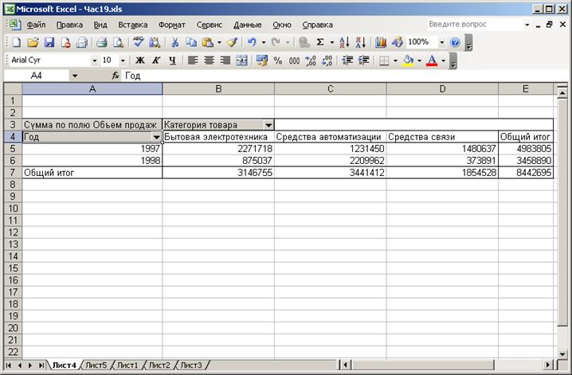This screenshot has width=572, height=375.
Task: Toggle underline with the Ч button
Action: pos(173,61)
